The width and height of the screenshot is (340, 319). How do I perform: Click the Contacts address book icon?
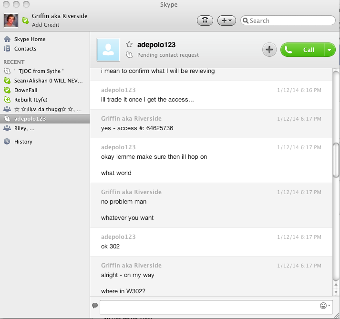[x=7, y=48]
